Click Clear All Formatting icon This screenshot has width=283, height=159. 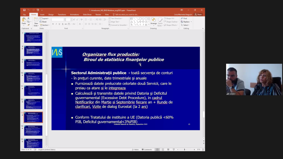pos(82,19)
